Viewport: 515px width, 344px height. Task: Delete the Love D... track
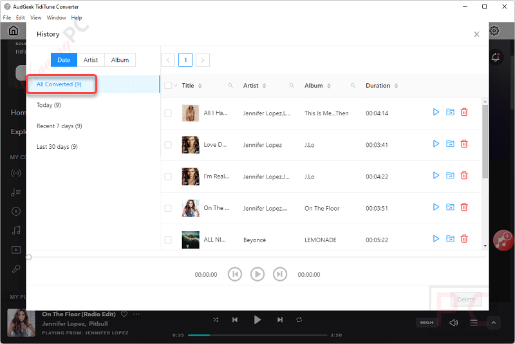[x=464, y=144]
